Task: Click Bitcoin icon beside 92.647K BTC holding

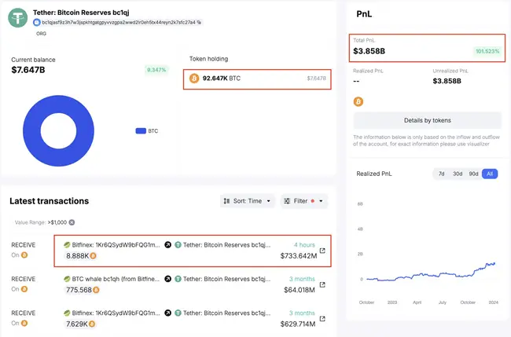Action: pyautogui.click(x=194, y=78)
